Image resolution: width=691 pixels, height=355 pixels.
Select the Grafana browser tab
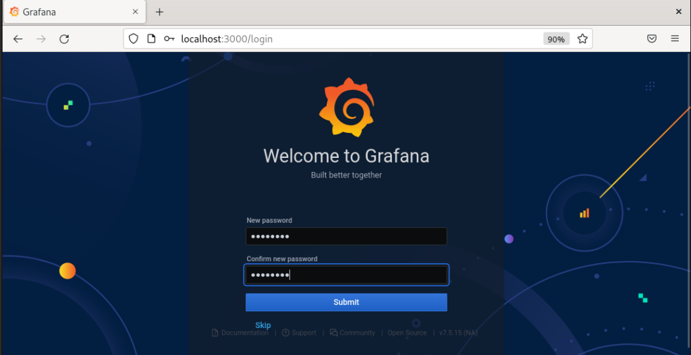click(x=75, y=12)
